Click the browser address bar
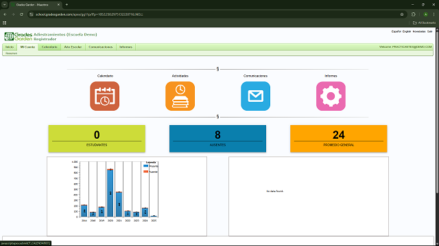The image size is (439, 246). [215, 14]
